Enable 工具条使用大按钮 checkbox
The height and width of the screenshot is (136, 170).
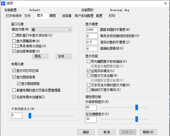pos(14,46)
